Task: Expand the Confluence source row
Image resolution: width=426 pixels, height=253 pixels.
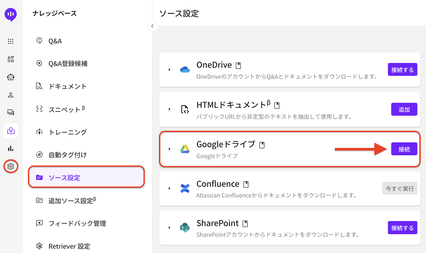Action: click(x=169, y=188)
